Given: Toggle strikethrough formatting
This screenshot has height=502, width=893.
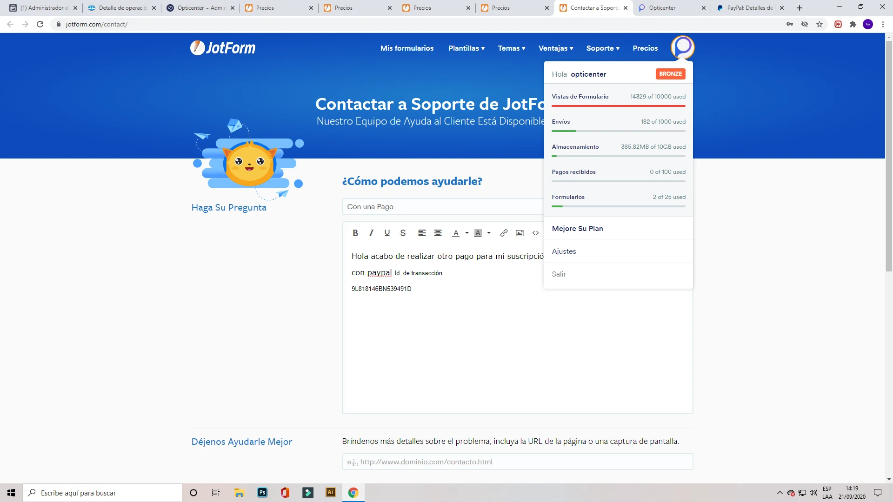Looking at the screenshot, I should coord(403,233).
